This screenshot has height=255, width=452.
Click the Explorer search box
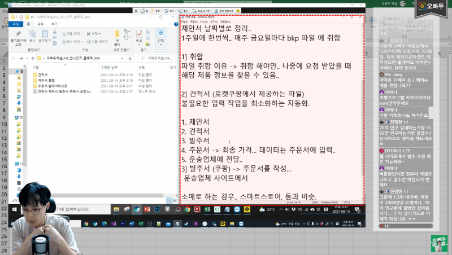point(158,59)
